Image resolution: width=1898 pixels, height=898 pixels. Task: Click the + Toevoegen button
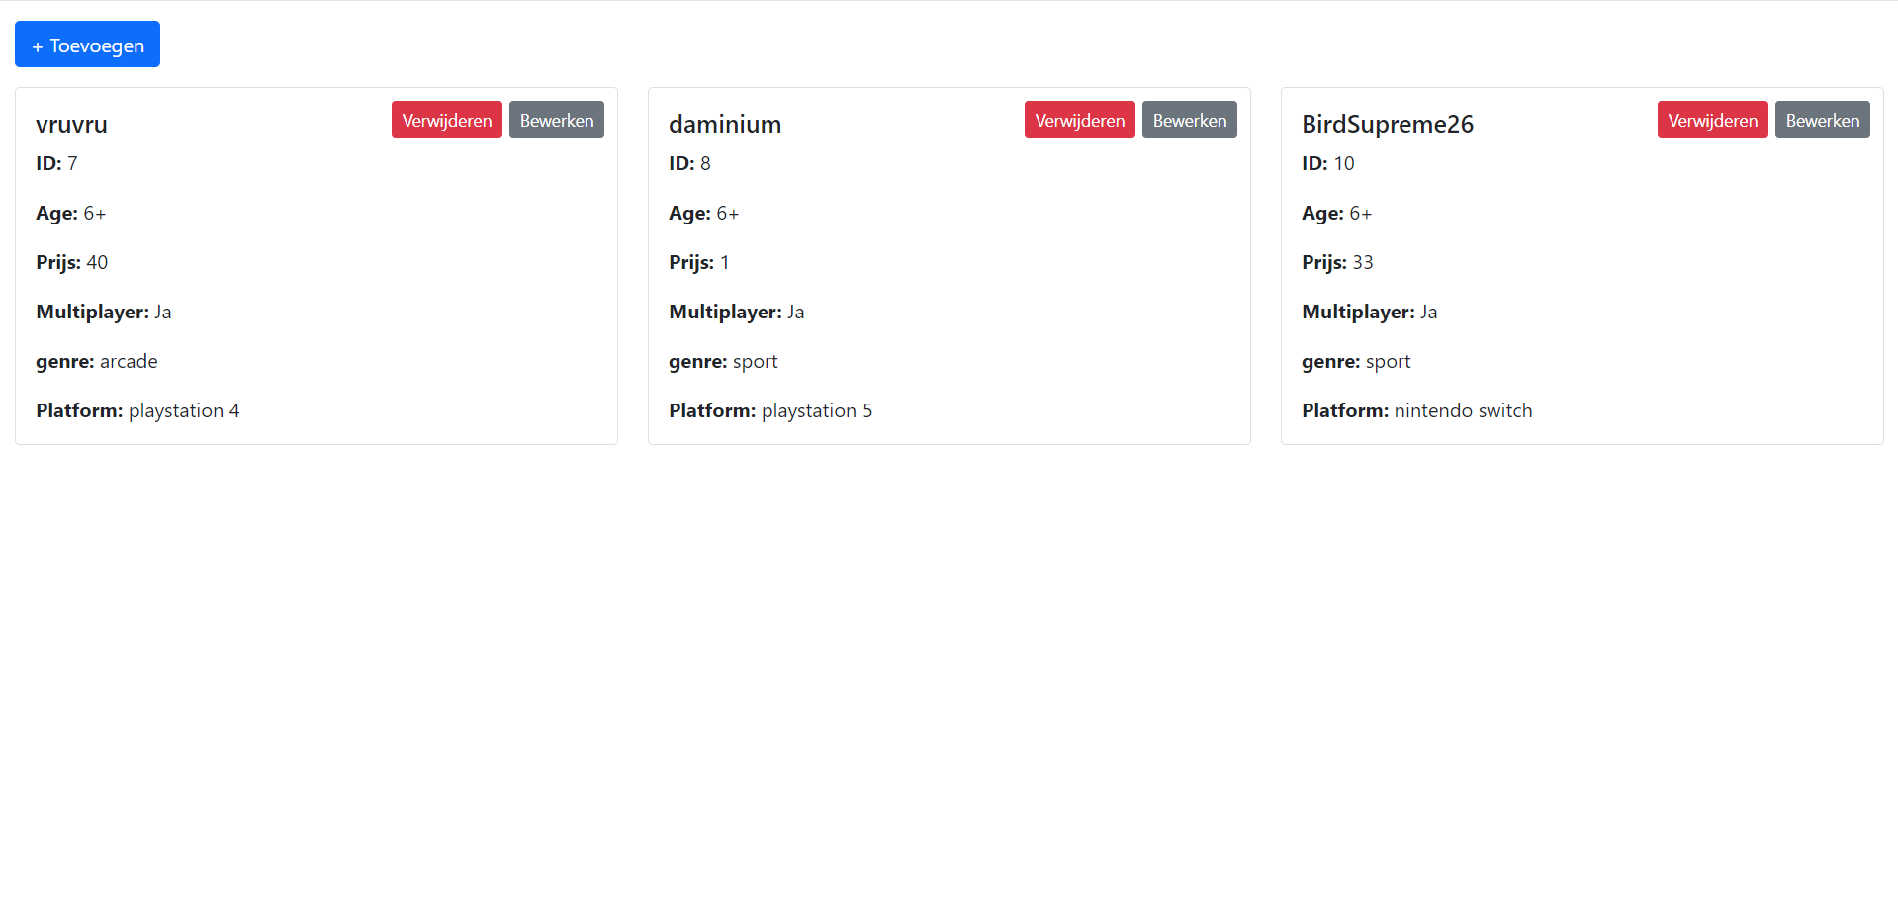[87, 44]
